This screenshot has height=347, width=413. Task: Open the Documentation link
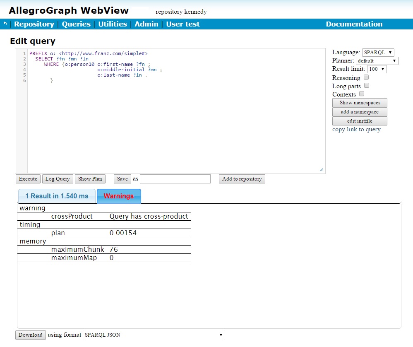coord(354,24)
